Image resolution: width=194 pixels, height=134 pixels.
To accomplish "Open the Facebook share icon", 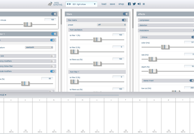I will click(x=129, y=4).
